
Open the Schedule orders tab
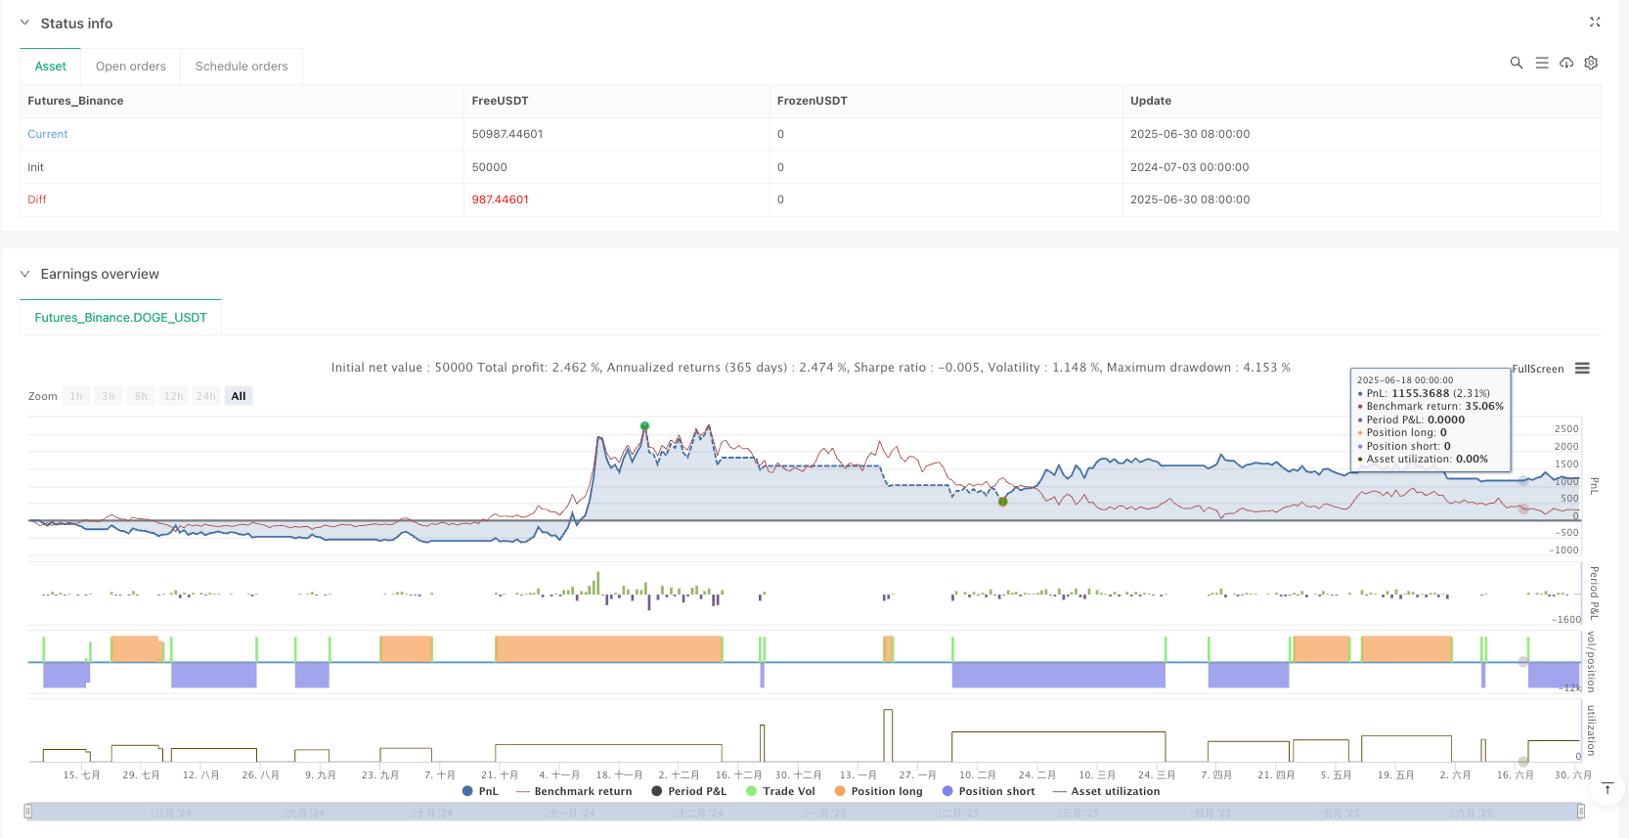click(242, 66)
